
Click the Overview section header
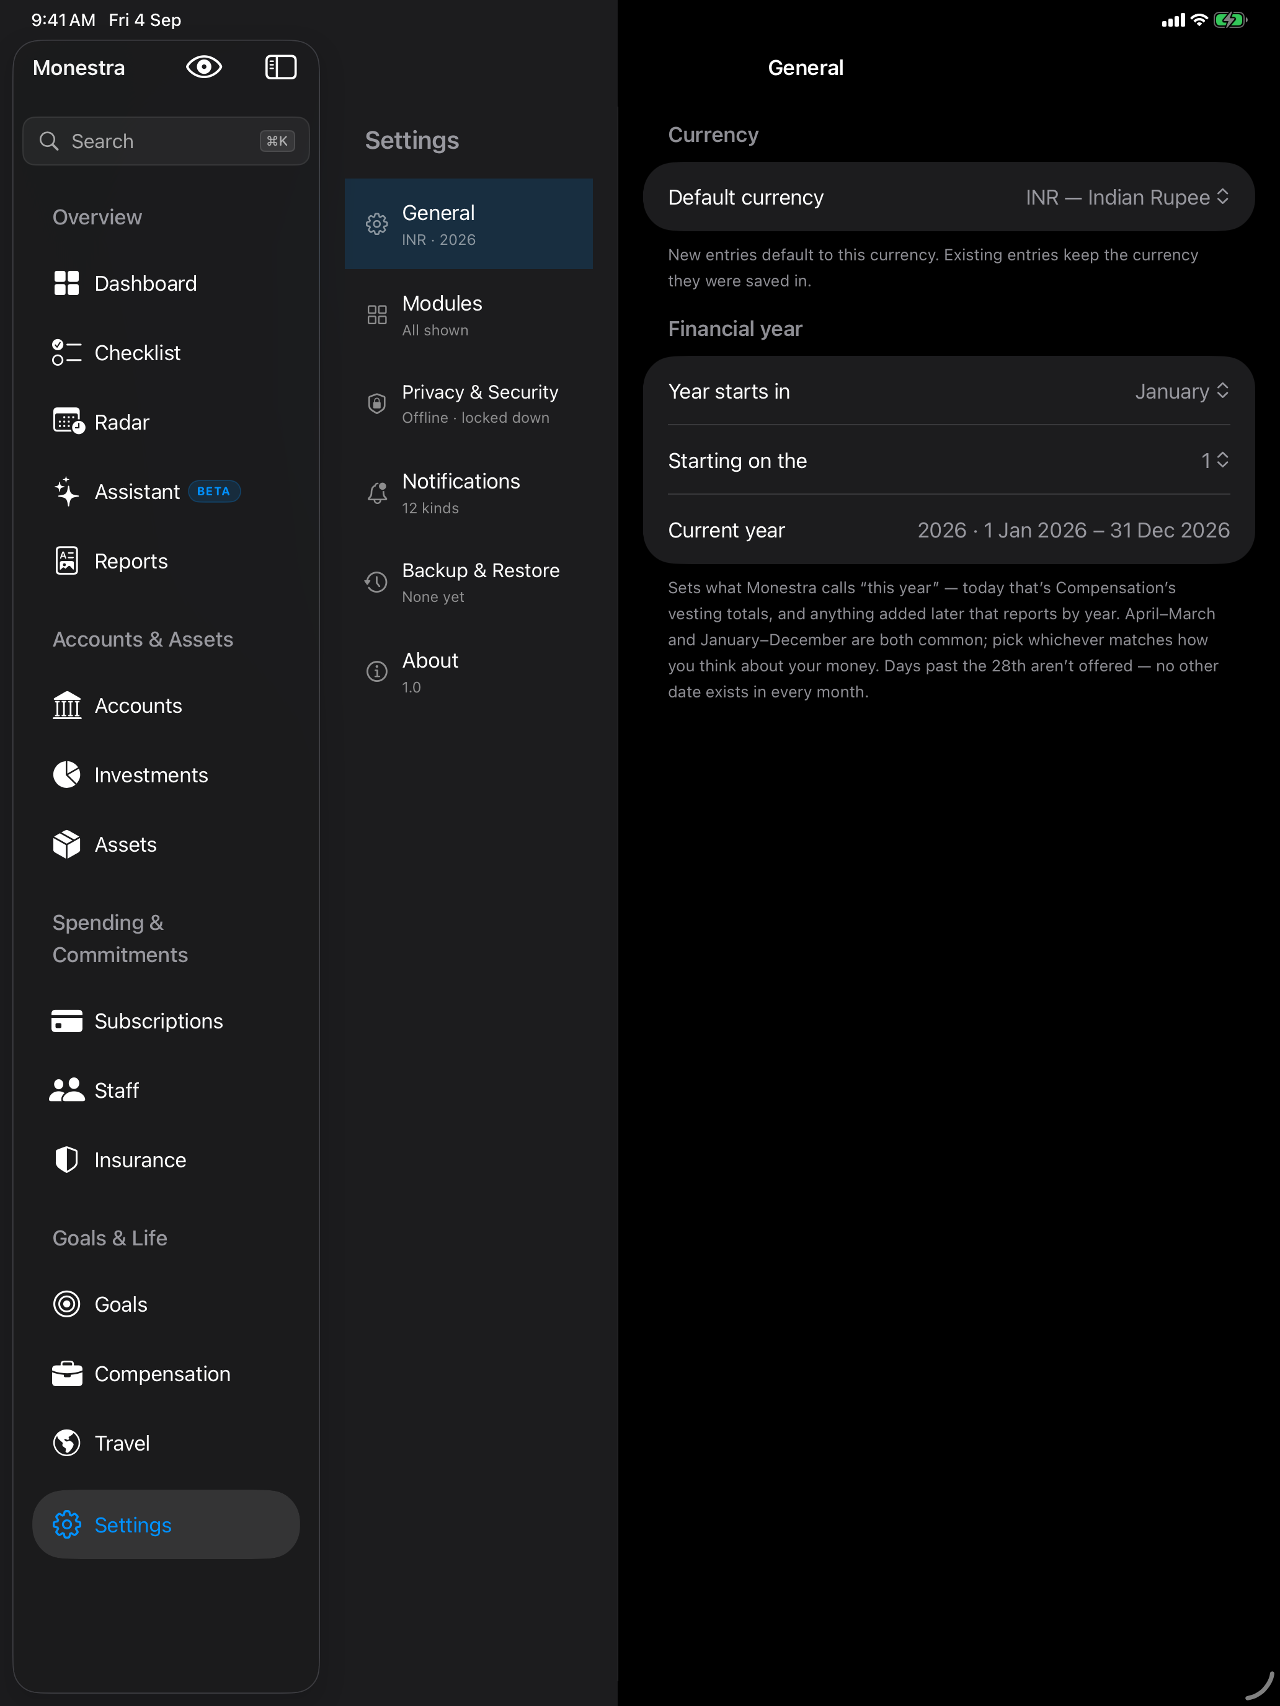point(97,218)
